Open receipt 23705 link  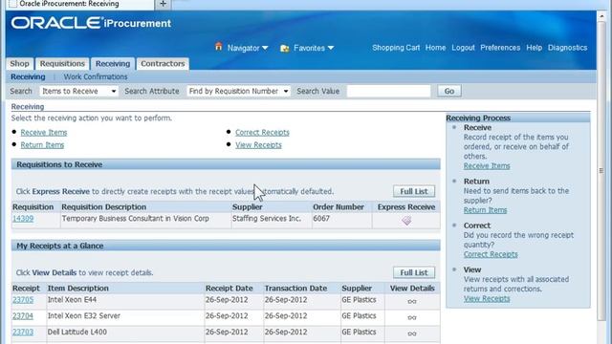point(23,300)
